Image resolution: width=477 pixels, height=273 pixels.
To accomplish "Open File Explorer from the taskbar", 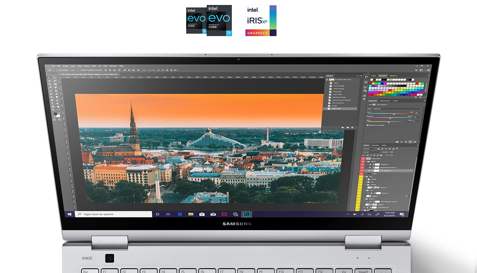I will 191,214.
